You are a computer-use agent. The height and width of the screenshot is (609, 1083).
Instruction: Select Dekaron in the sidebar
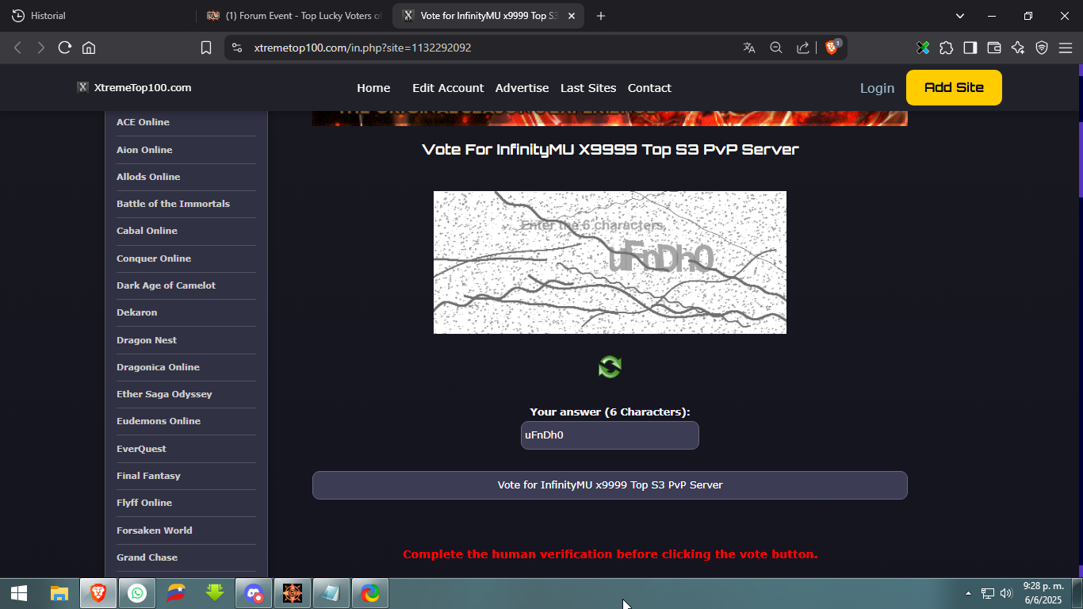(x=136, y=312)
